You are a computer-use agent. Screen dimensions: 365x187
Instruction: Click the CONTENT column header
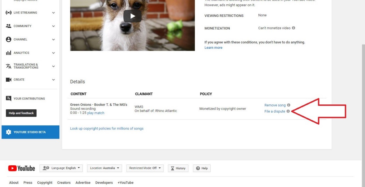click(x=78, y=94)
